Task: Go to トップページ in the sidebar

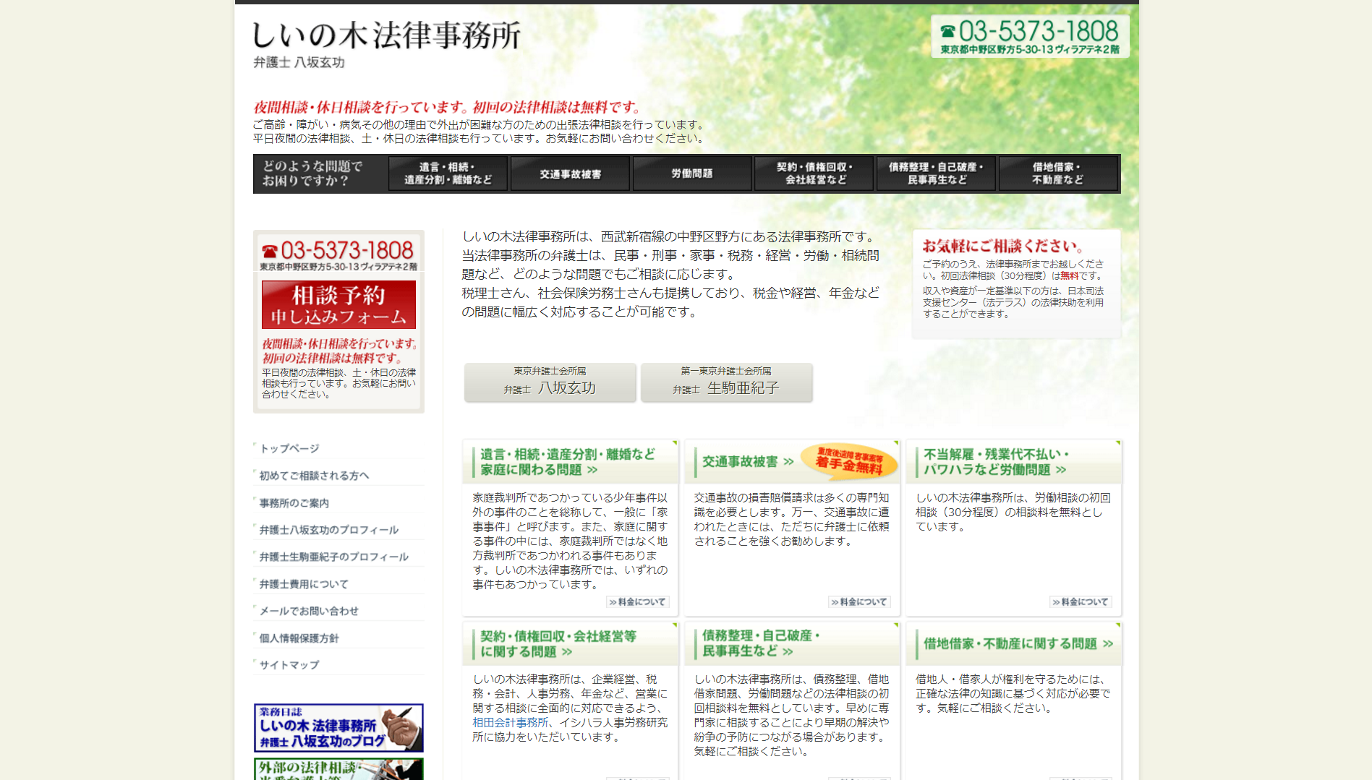Action: [x=289, y=449]
